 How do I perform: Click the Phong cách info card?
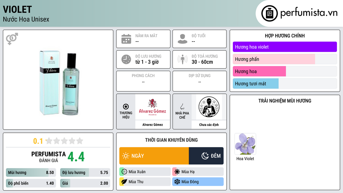tap(143, 81)
